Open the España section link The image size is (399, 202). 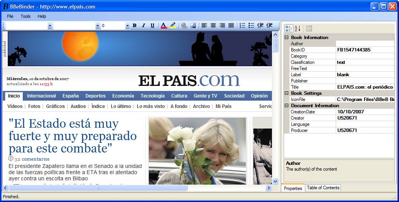tap(71, 96)
